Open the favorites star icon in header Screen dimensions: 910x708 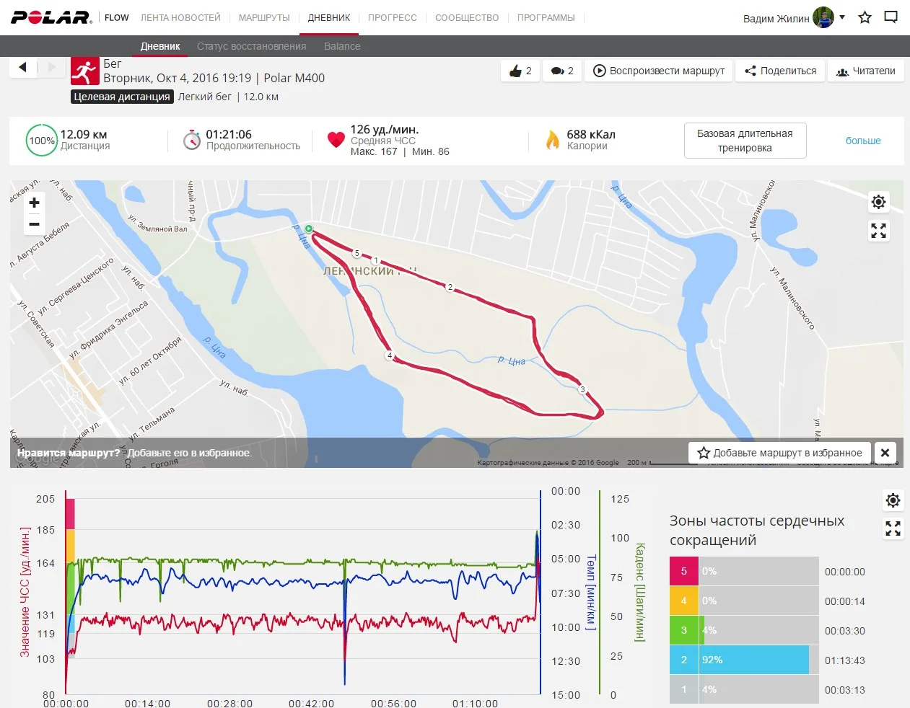pos(865,17)
